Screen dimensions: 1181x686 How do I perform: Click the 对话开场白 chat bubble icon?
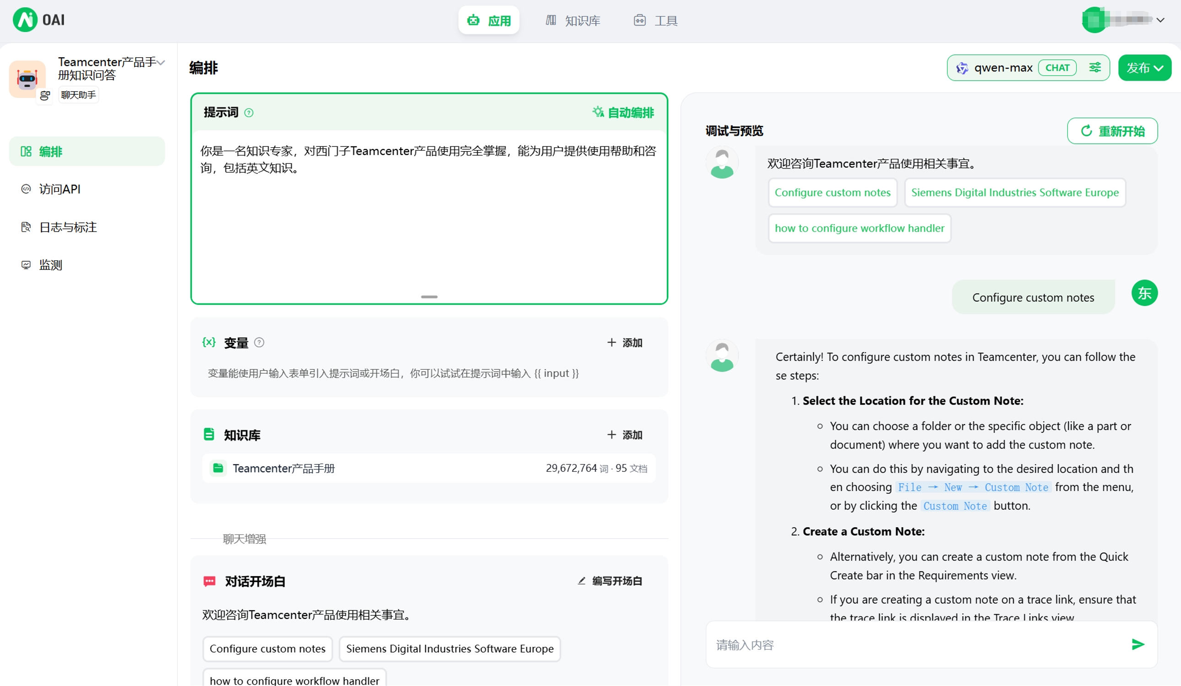(209, 582)
